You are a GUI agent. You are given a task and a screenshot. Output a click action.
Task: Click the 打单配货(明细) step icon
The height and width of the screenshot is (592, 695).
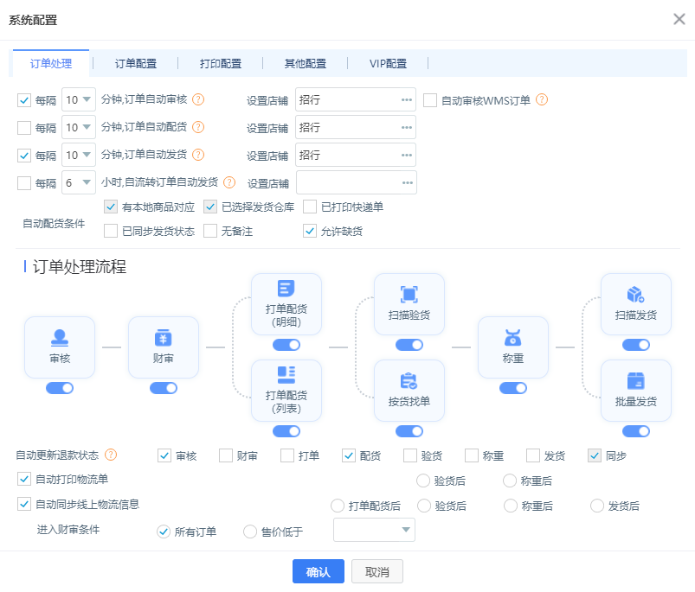286,289
